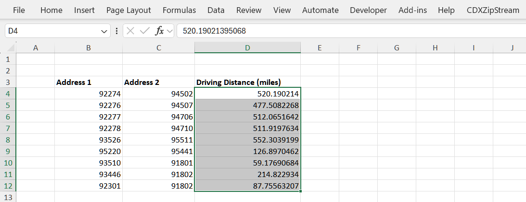
Task: Open the Automate tab
Action: pyautogui.click(x=321, y=10)
